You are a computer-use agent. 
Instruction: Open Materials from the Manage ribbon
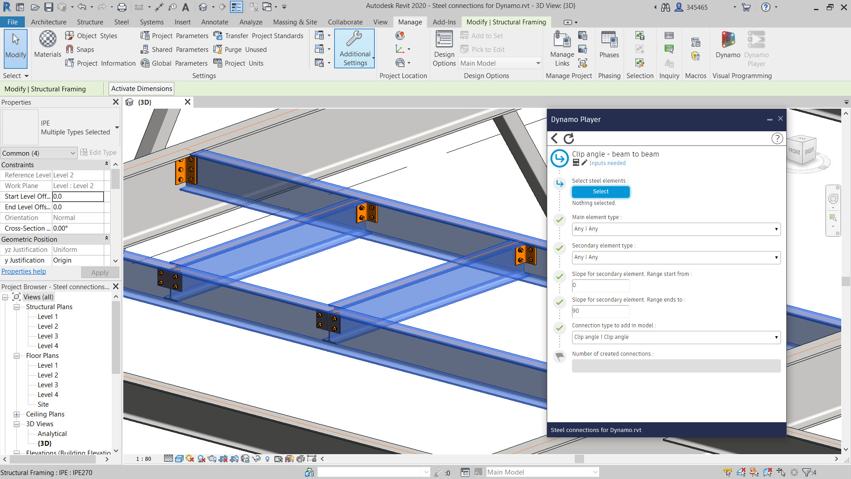tap(47, 44)
